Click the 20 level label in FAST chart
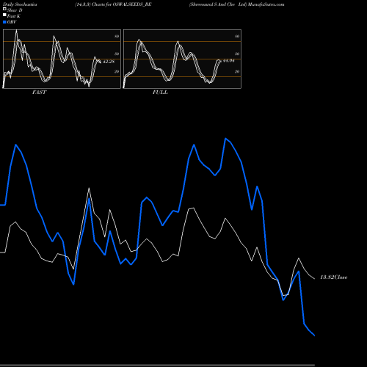The height and width of the screenshot is (367, 367). pos(117,71)
